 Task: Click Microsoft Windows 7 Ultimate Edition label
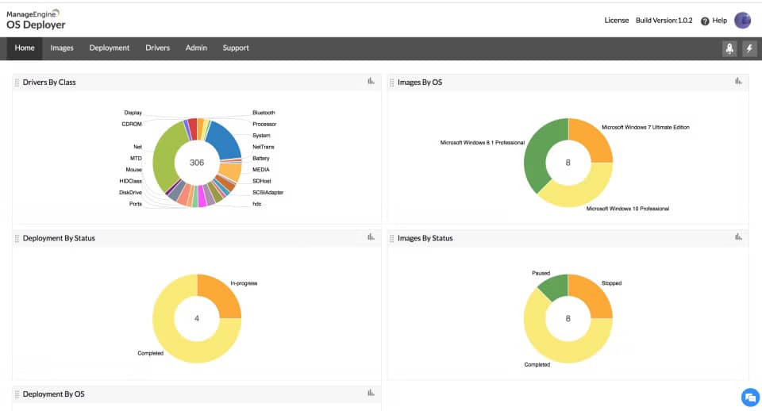(x=645, y=127)
